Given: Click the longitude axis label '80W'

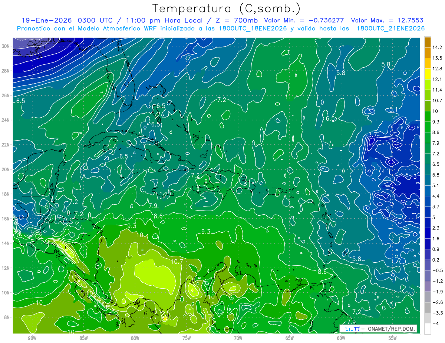Looking at the screenshot, I should pyautogui.click(x=135, y=338).
